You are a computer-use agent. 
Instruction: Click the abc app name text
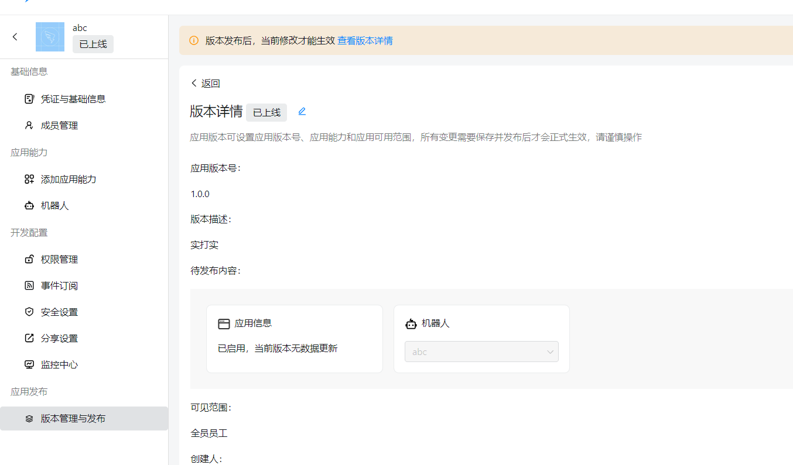coord(80,28)
